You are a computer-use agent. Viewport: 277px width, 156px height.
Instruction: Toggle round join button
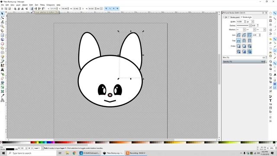(x=238, y=35)
